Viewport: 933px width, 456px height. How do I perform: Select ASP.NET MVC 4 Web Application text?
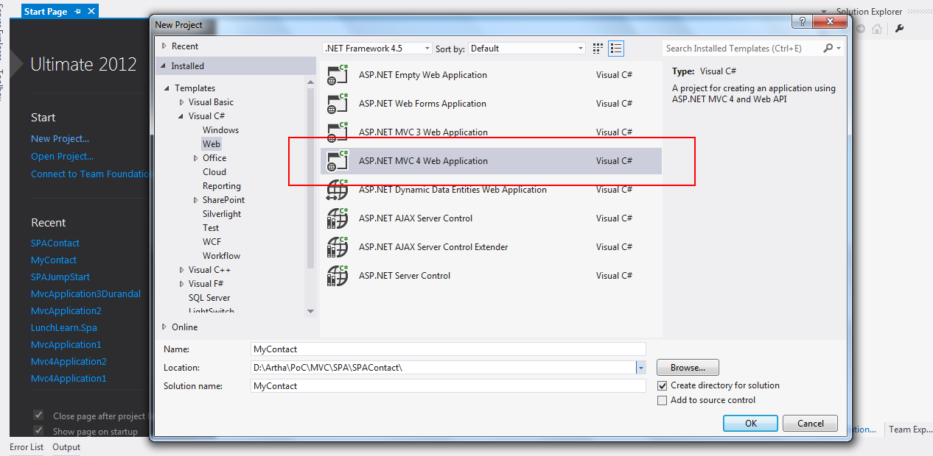[x=423, y=161]
